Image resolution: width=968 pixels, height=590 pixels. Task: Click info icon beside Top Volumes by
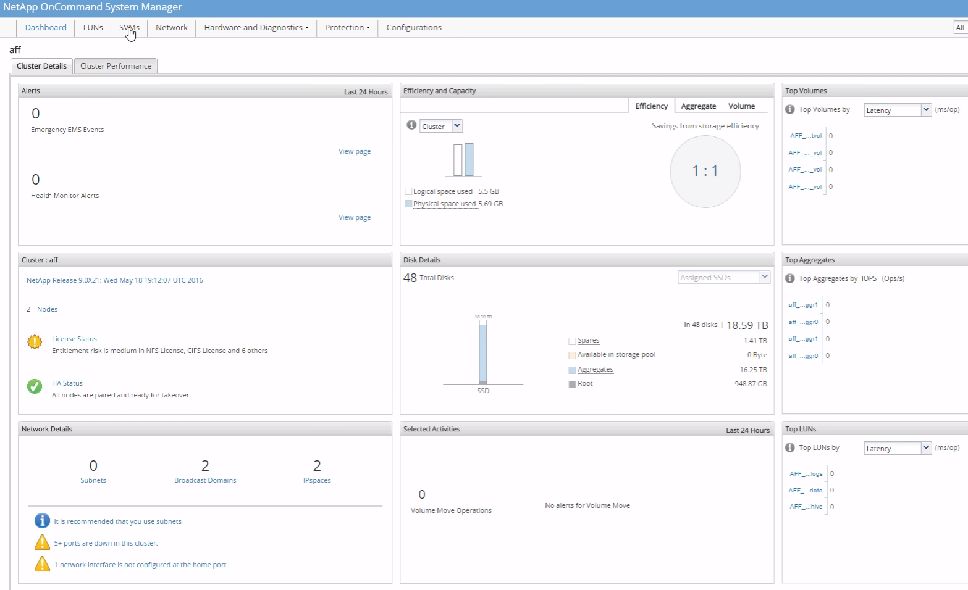(789, 109)
